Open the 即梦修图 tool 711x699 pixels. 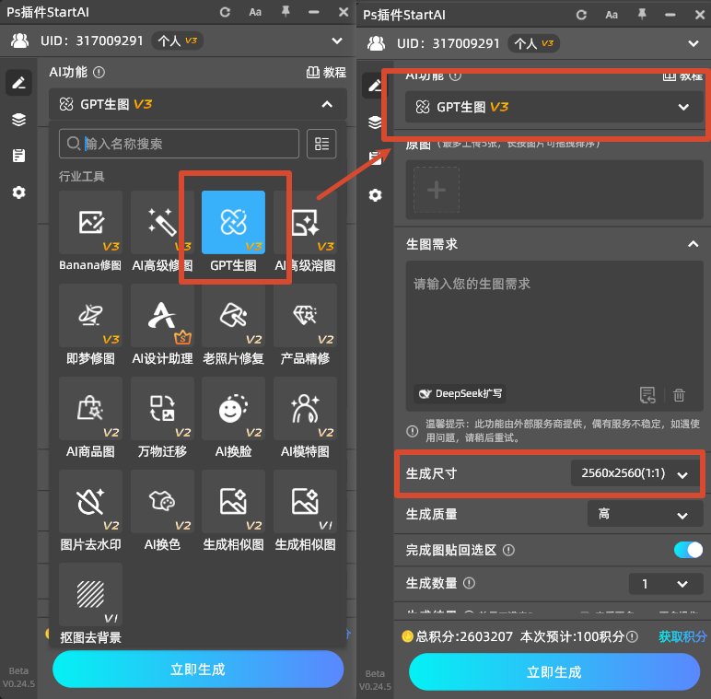click(x=90, y=316)
